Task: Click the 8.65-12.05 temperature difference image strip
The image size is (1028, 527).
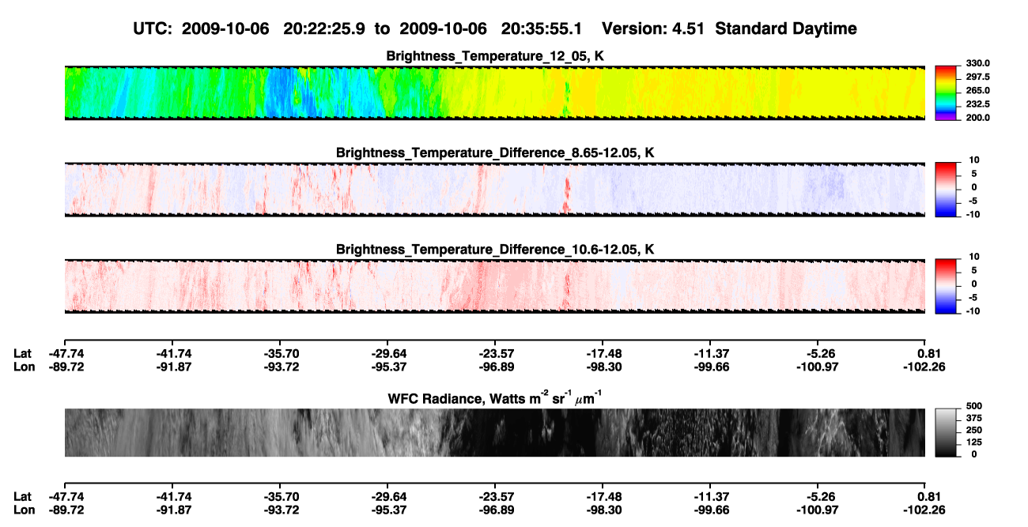Action: [494, 190]
